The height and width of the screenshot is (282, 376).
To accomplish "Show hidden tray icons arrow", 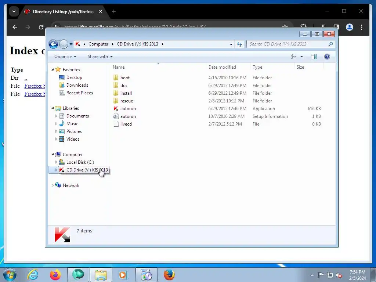I will point(312,275).
